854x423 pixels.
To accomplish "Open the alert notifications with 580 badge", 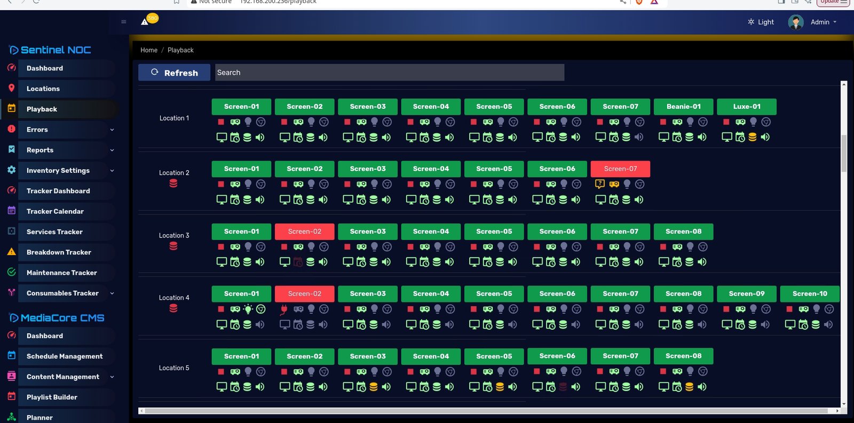I will pos(145,21).
